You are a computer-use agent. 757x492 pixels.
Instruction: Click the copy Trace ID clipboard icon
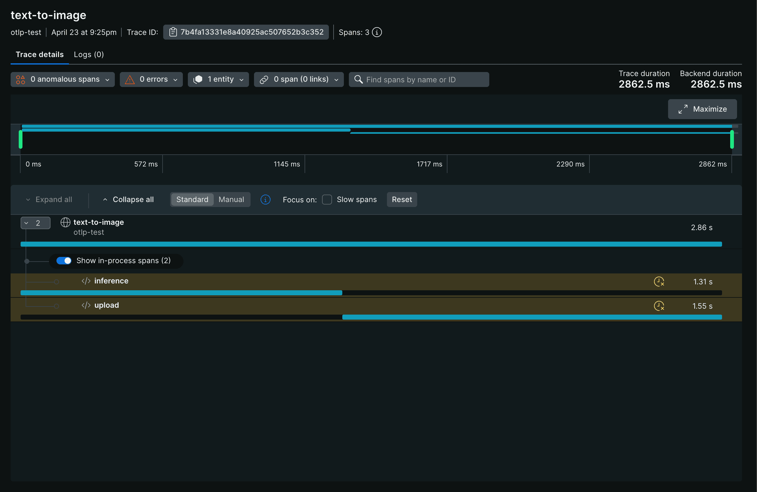coord(173,32)
